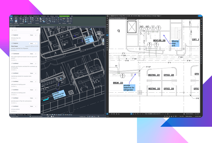Screen dimensions: 212x143
Task: Click the Share button in Bluebeam
Action: (200, 16)
